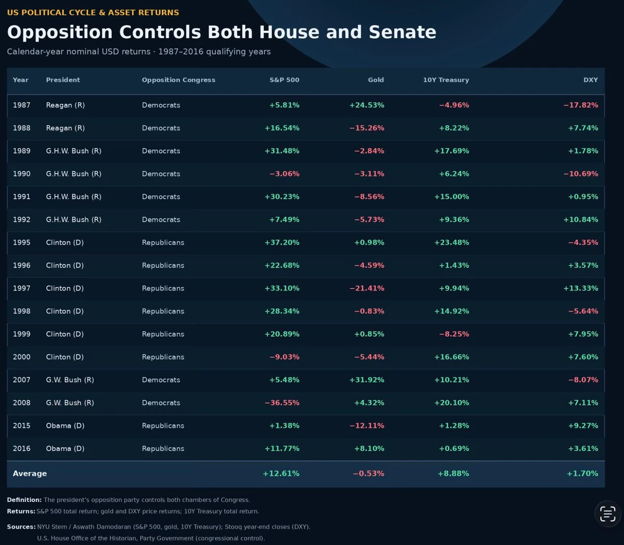This screenshot has height=545, width=624.
Task: Click the 1997 Gold return −21.41%
Action: tap(367, 288)
